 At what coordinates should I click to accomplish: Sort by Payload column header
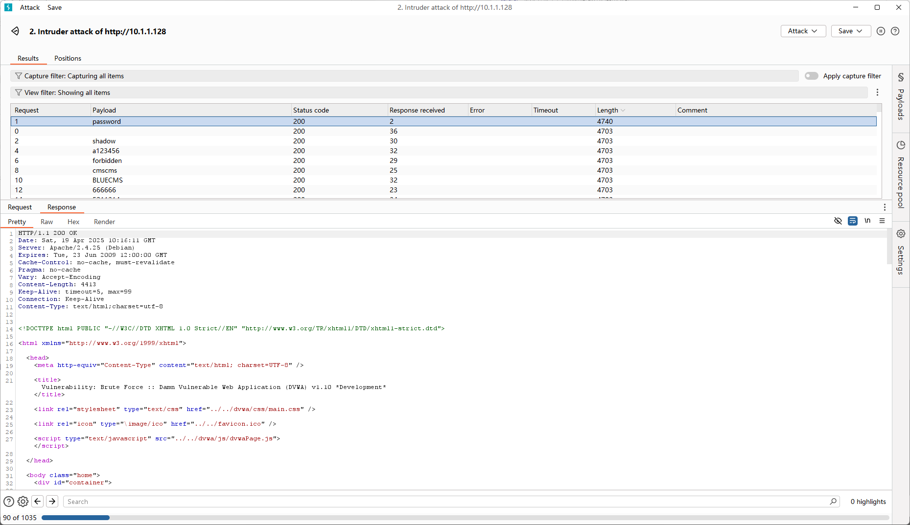190,110
